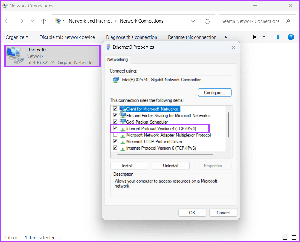Toggle the preview pane
The image size is (300, 242).
pyautogui.click(x=277, y=37)
